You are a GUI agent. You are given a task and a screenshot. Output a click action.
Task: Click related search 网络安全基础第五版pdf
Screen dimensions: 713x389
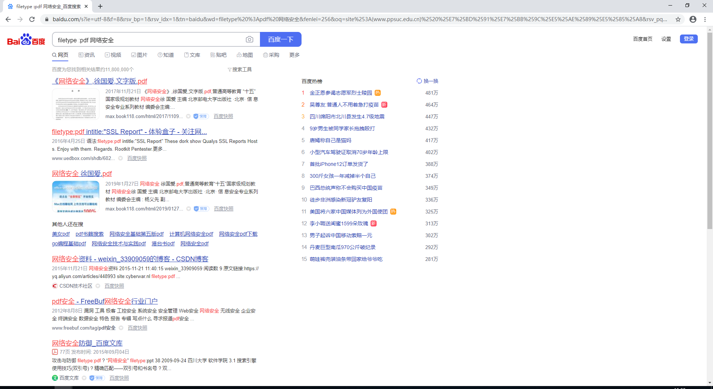coord(137,234)
